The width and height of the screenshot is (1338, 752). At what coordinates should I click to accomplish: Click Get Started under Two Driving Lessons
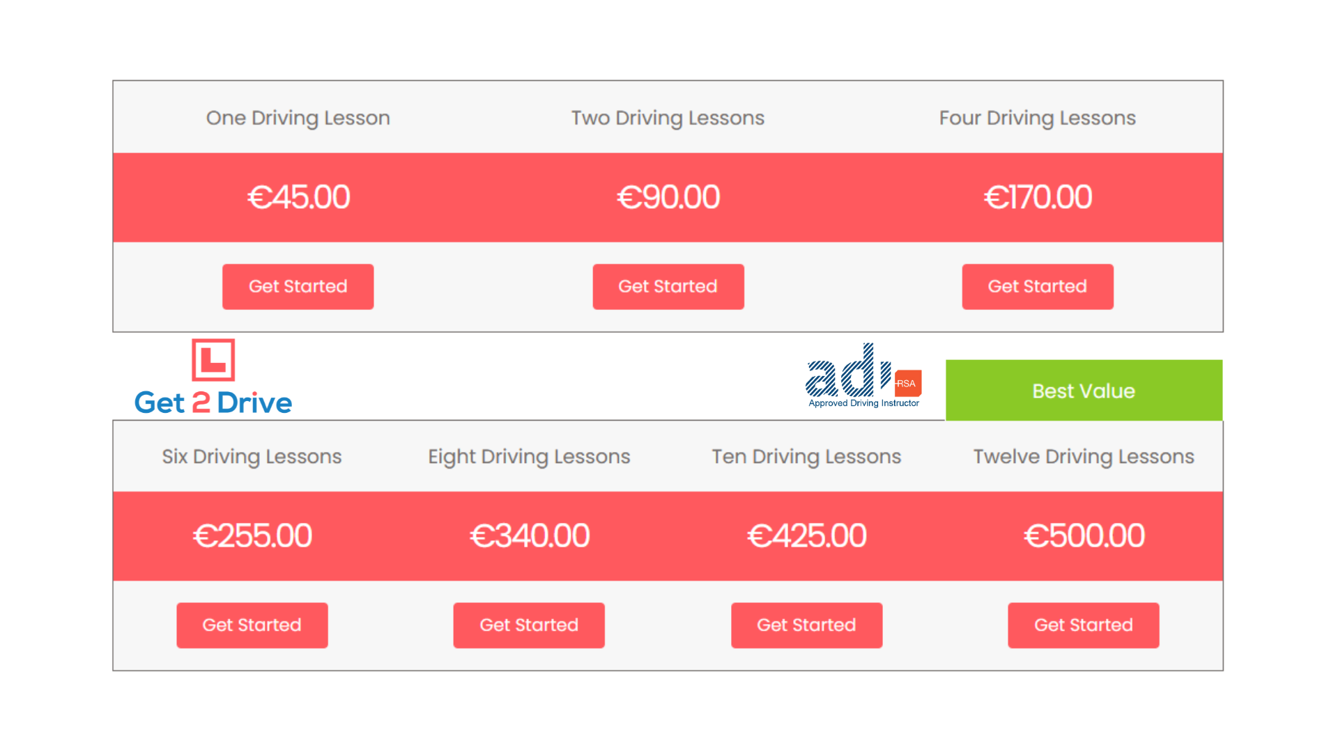[668, 286]
